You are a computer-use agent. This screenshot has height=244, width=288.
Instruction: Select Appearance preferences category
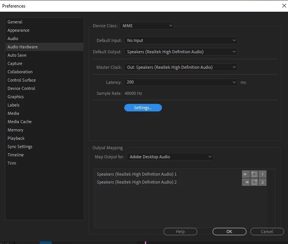[45, 30]
